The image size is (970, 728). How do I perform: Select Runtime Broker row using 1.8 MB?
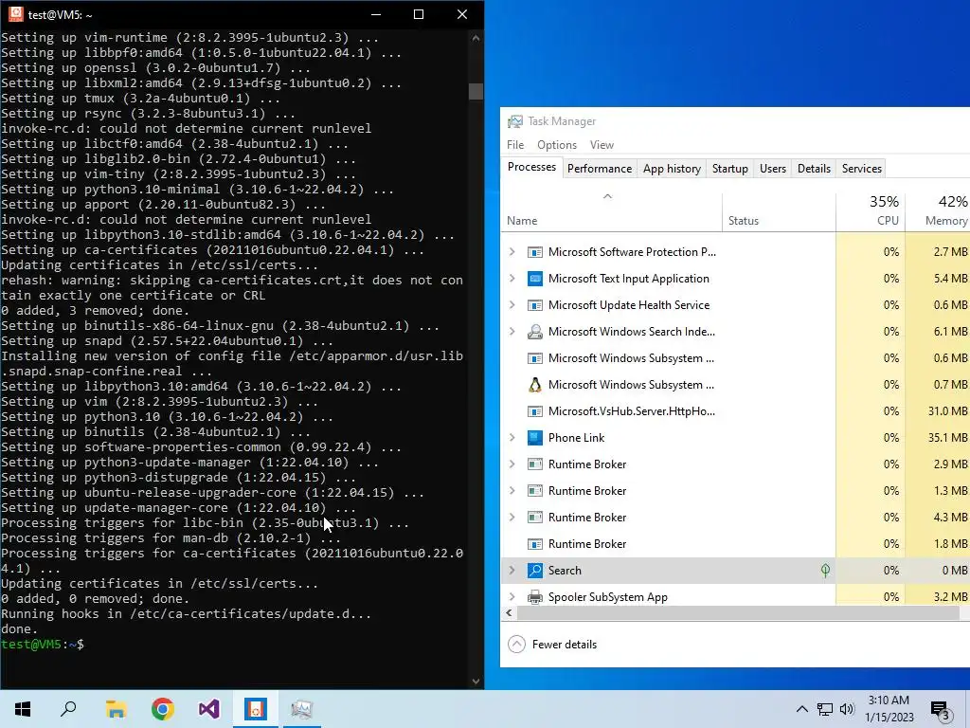pyautogui.click(x=735, y=544)
